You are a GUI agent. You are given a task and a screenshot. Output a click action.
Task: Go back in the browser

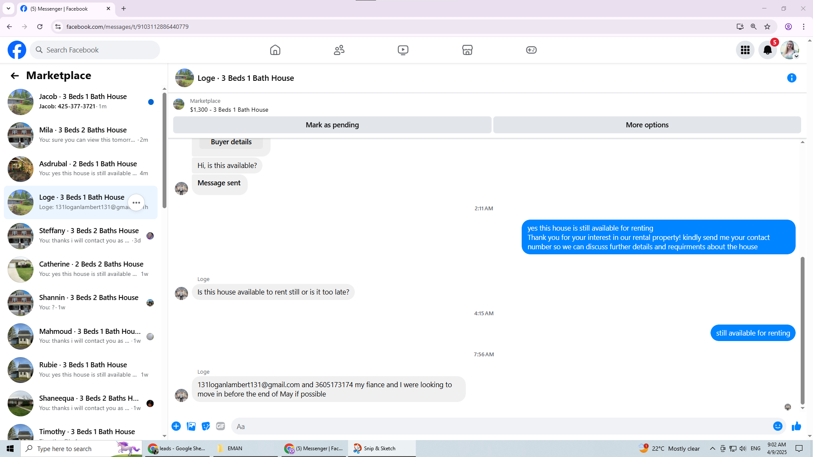coord(9,27)
